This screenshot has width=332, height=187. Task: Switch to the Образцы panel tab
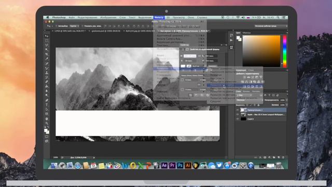pos(246,33)
